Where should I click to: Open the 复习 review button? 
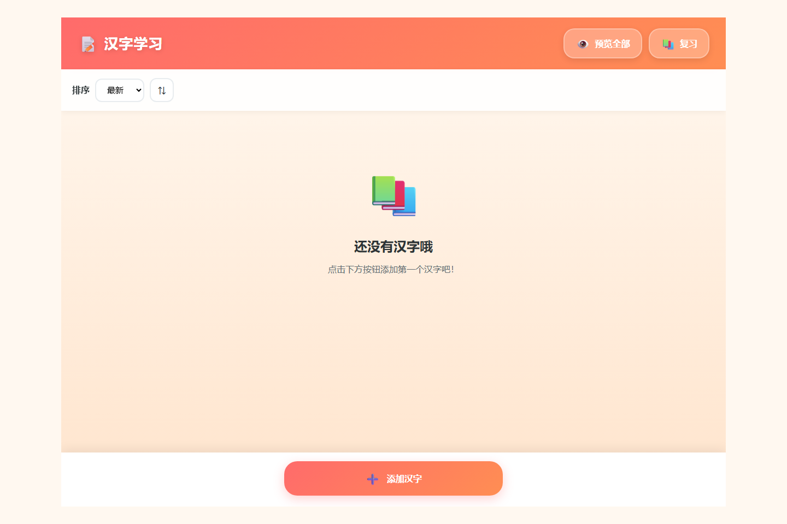tap(679, 44)
